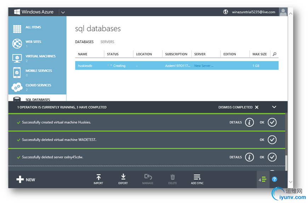Open the Cloud Services gear-cloud icon
This screenshot has height=203, width=308.
tap(17, 87)
